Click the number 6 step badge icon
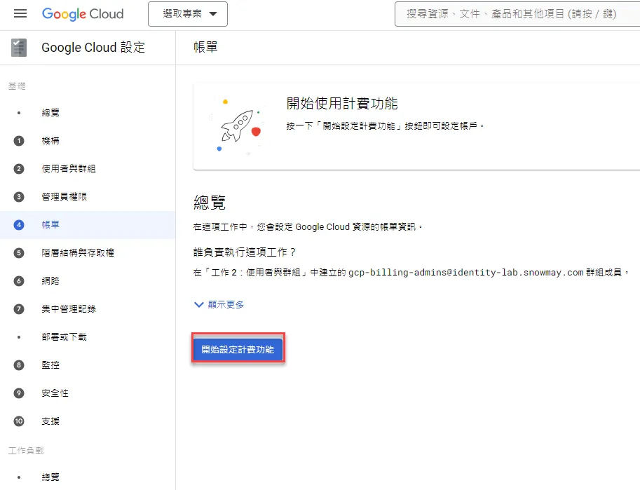The height and width of the screenshot is (490, 640). point(19,281)
